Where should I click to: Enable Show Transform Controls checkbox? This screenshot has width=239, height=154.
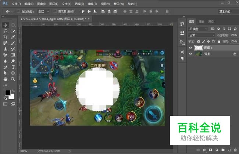(x=55, y=11)
